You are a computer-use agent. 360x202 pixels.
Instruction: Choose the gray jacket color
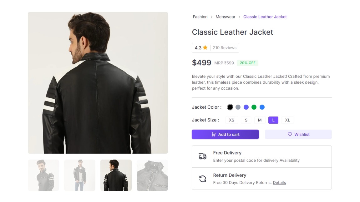[238, 107]
